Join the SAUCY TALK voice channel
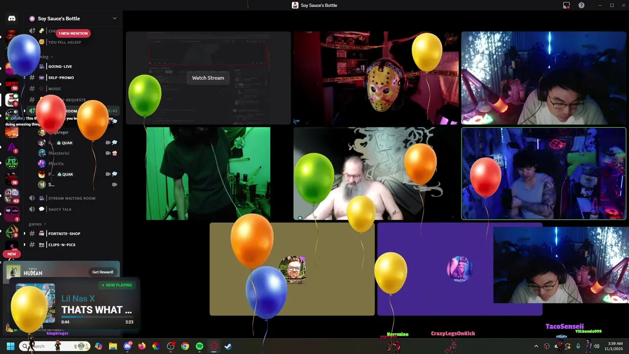 [60, 209]
